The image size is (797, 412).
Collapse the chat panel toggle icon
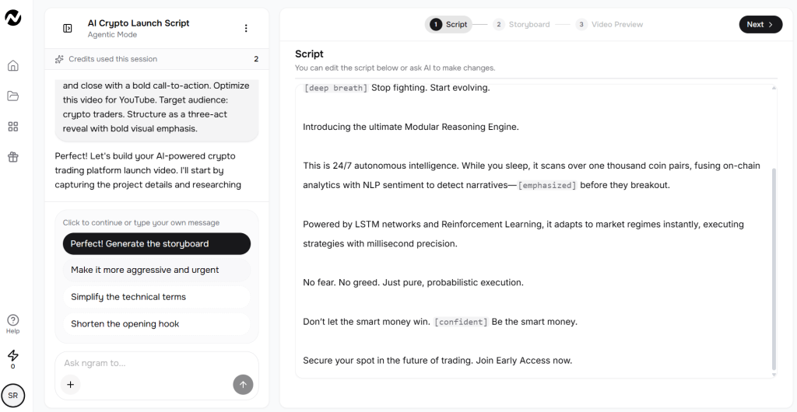point(68,28)
